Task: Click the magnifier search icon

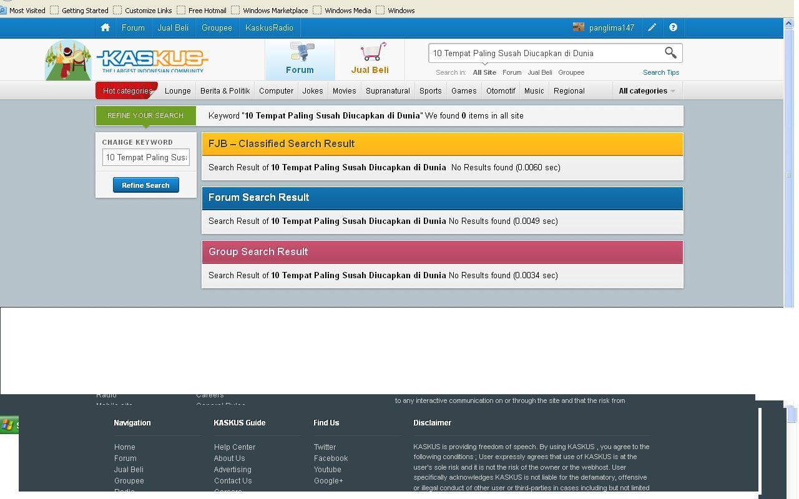Action: point(670,53)
